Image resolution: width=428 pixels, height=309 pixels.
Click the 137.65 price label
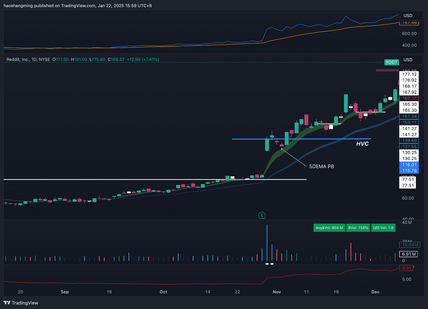click(409, 147)
